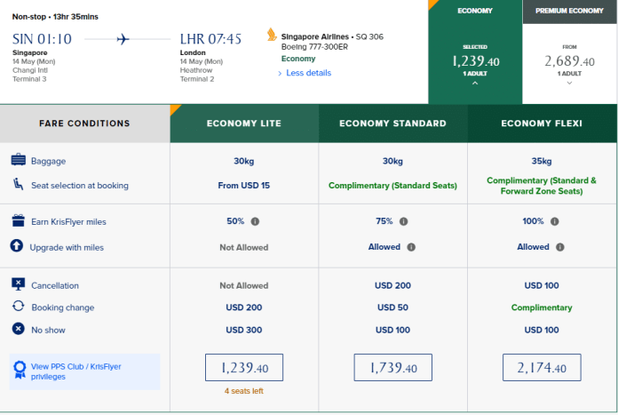The image size is (618, 415).
Task: Select the Economy Lite column header
Action: pyautogui.click(x=244, y=124)
